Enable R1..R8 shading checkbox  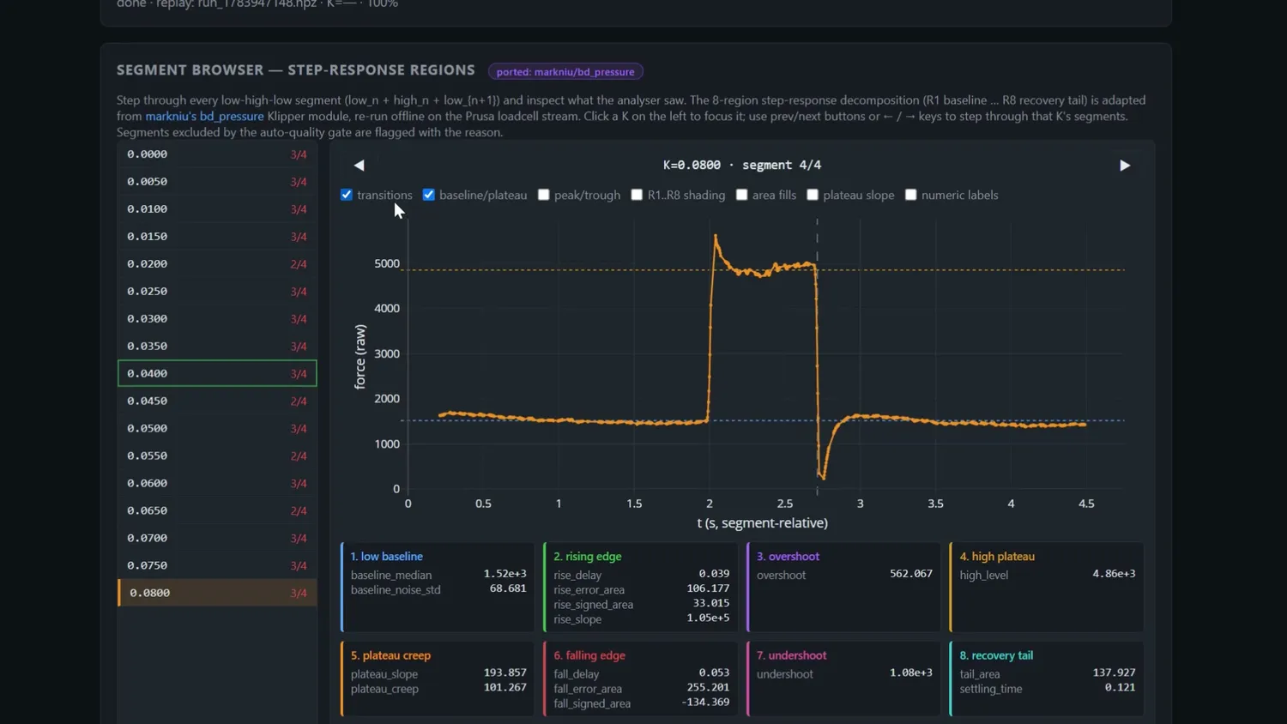pyautogui.click(x=637, y=195)
